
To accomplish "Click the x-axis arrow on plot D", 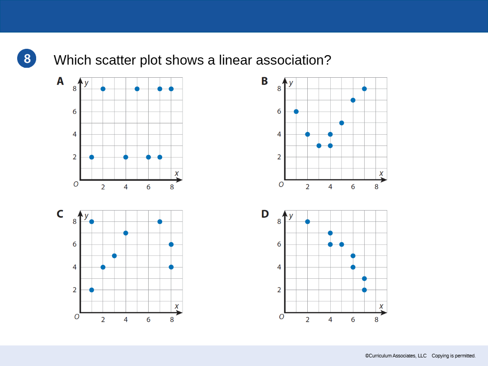I will click(384, 313).
